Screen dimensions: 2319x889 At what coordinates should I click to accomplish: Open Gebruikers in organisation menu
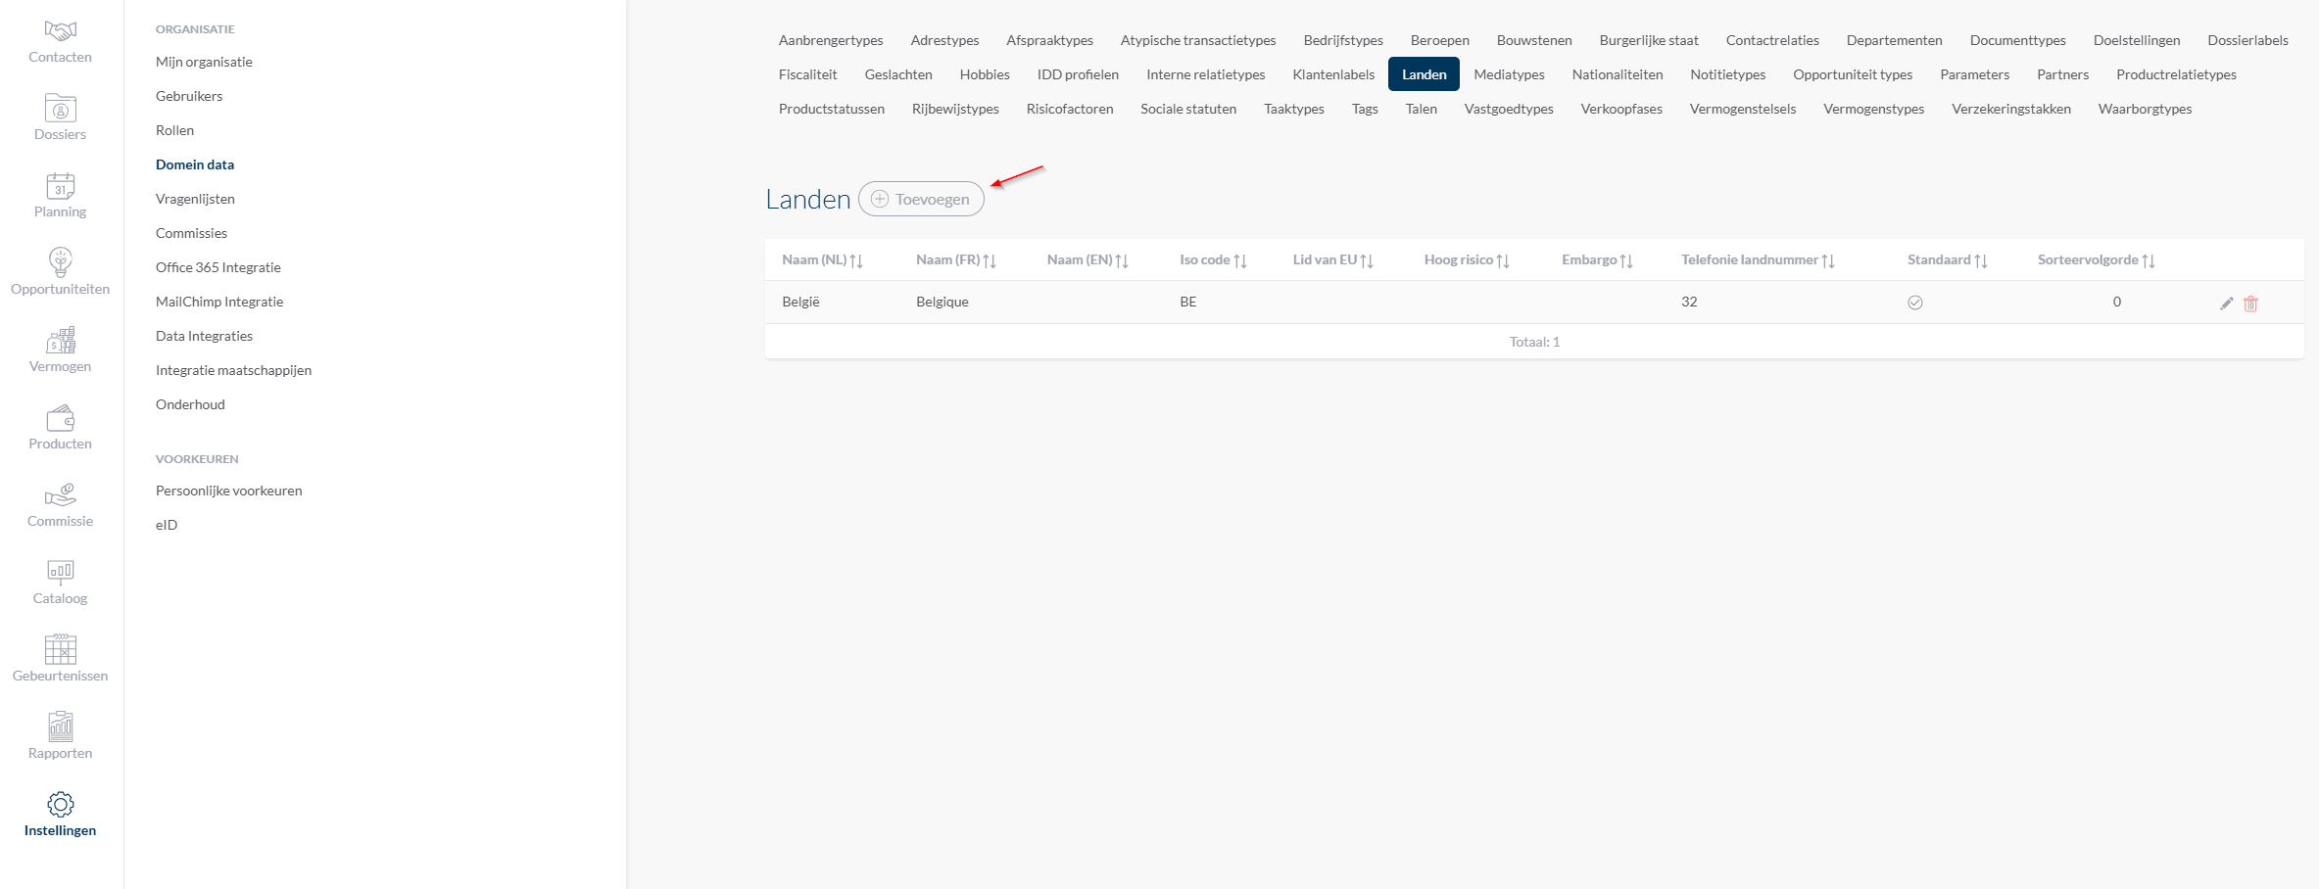(189, 96)
